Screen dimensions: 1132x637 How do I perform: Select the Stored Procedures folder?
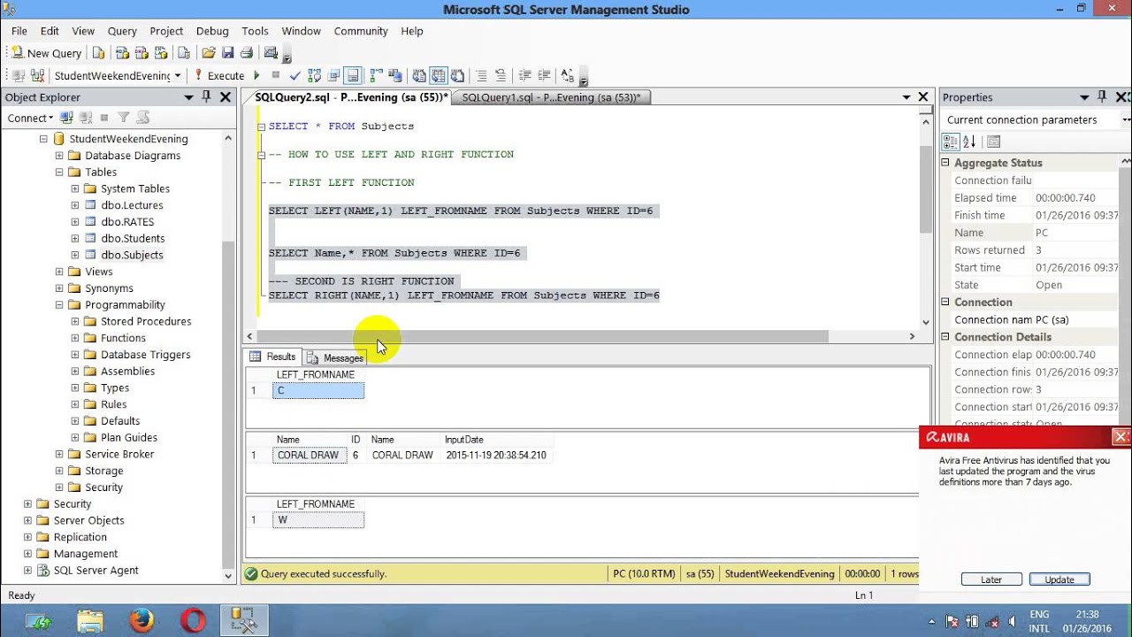146,321
